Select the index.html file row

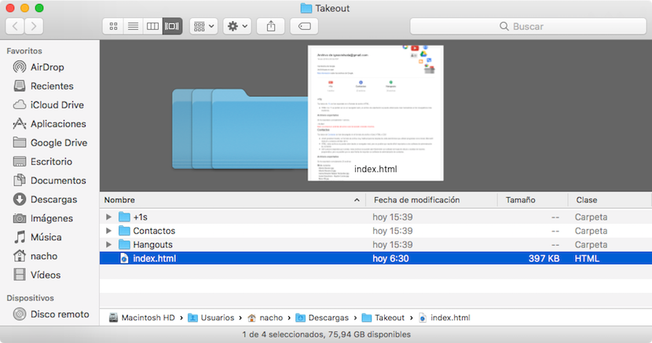click(376, 258)
